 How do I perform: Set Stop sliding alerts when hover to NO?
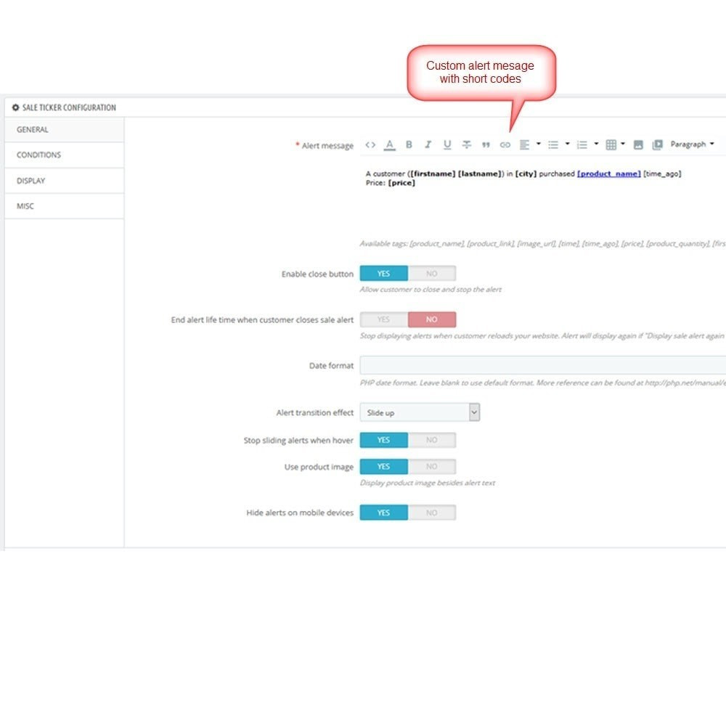(431, 440)
